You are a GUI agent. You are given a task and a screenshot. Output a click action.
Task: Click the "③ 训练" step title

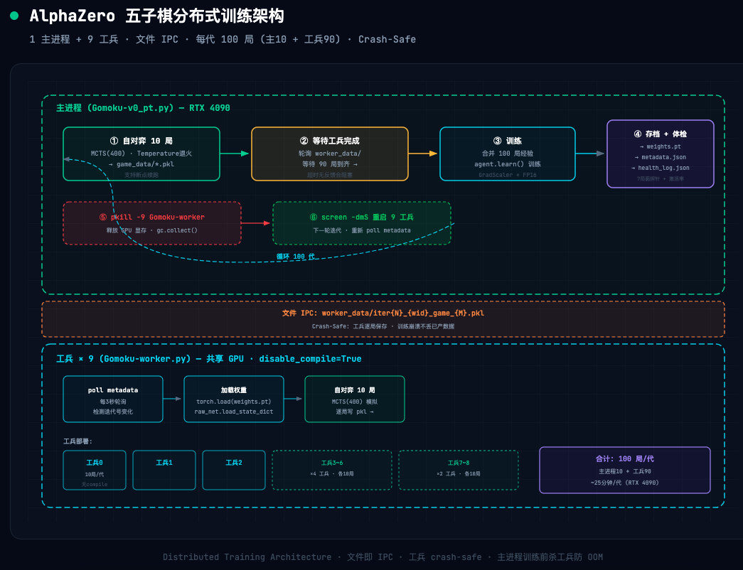507,141
